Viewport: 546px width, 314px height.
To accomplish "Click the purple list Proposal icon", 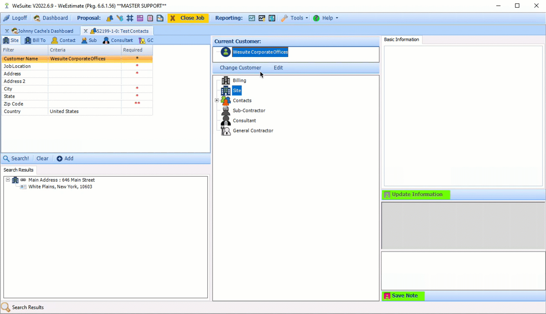I will pos(140,18).
